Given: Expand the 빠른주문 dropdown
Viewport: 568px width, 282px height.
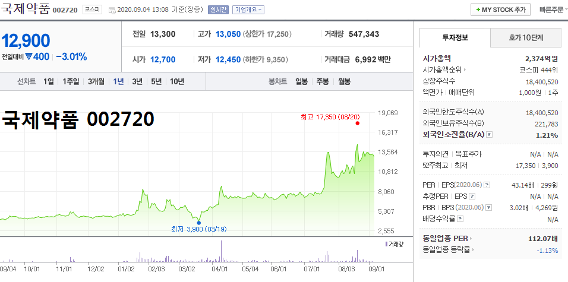Looking at the screenshot, I should pos(553,9).
